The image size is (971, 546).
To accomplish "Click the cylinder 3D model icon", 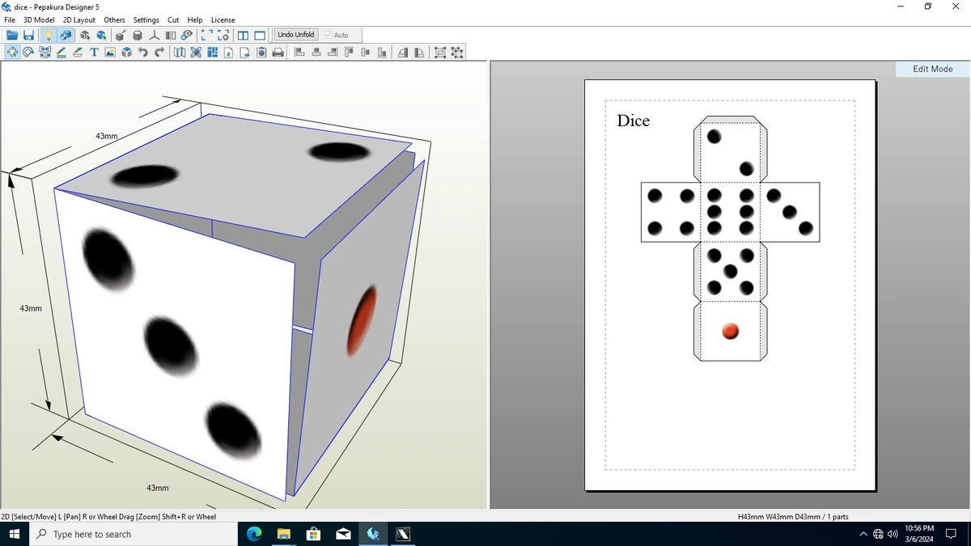I will coord(138,35).
